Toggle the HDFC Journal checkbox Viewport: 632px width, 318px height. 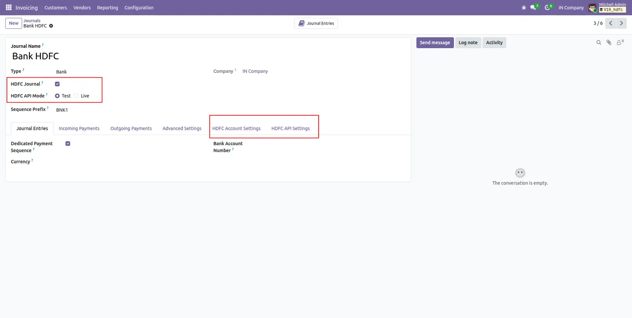pyautogui.click(x=57, y=84)
